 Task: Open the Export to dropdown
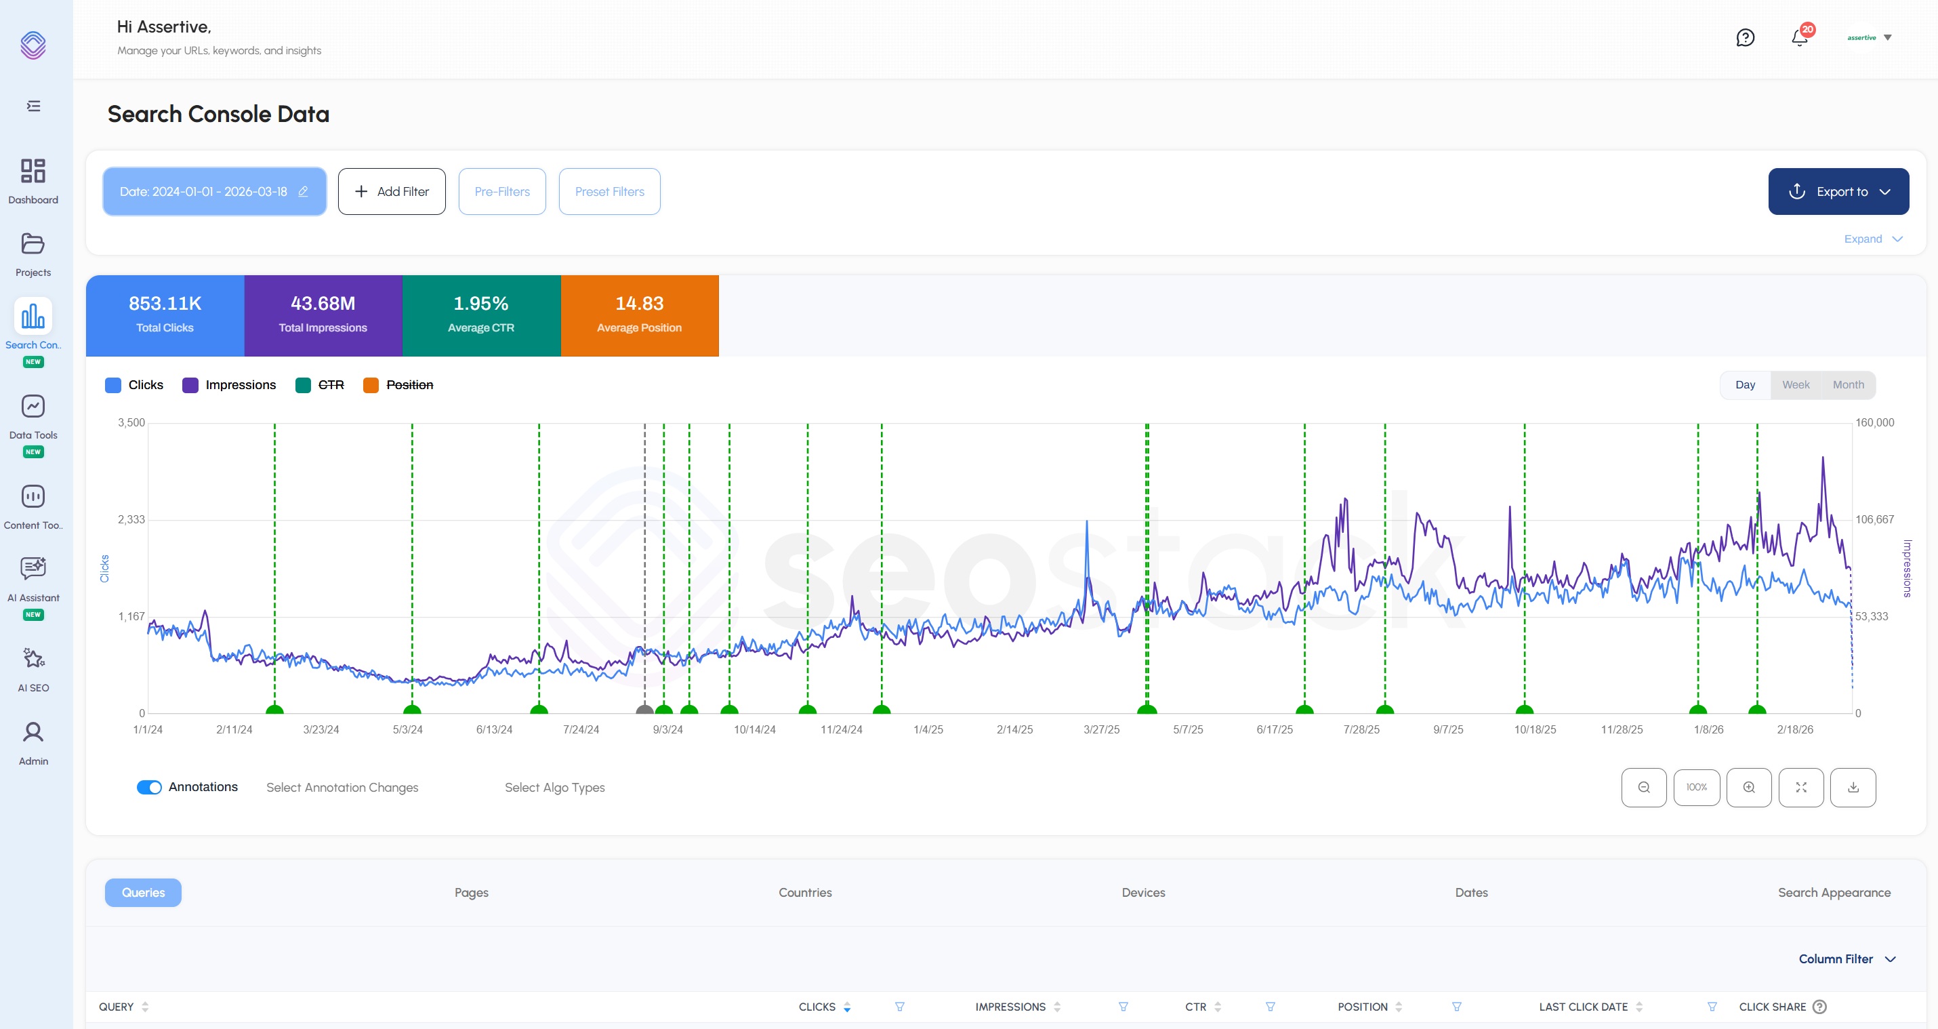[x=1838, y=192]
